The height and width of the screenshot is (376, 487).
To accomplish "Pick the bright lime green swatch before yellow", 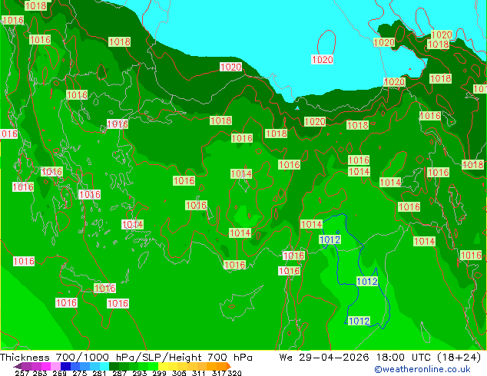I will tap(153, 366).
